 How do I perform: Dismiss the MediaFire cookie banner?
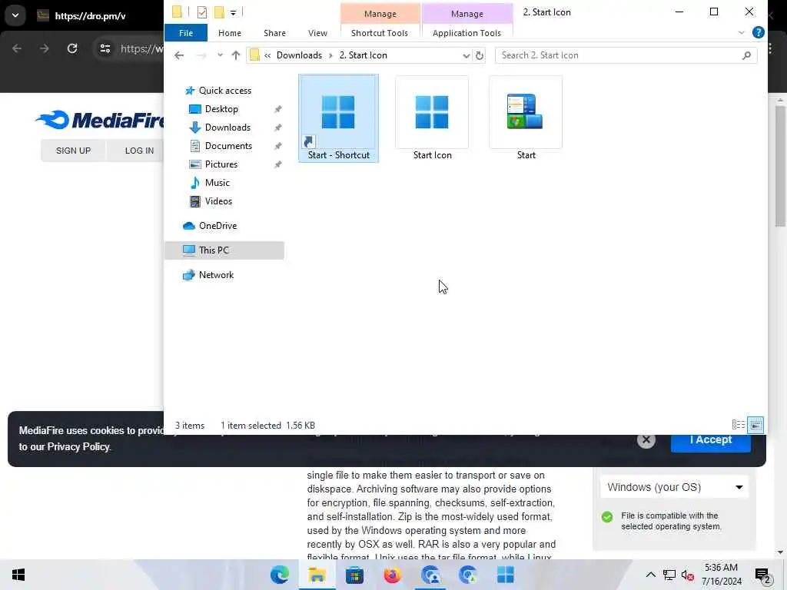tap(646, 440)
